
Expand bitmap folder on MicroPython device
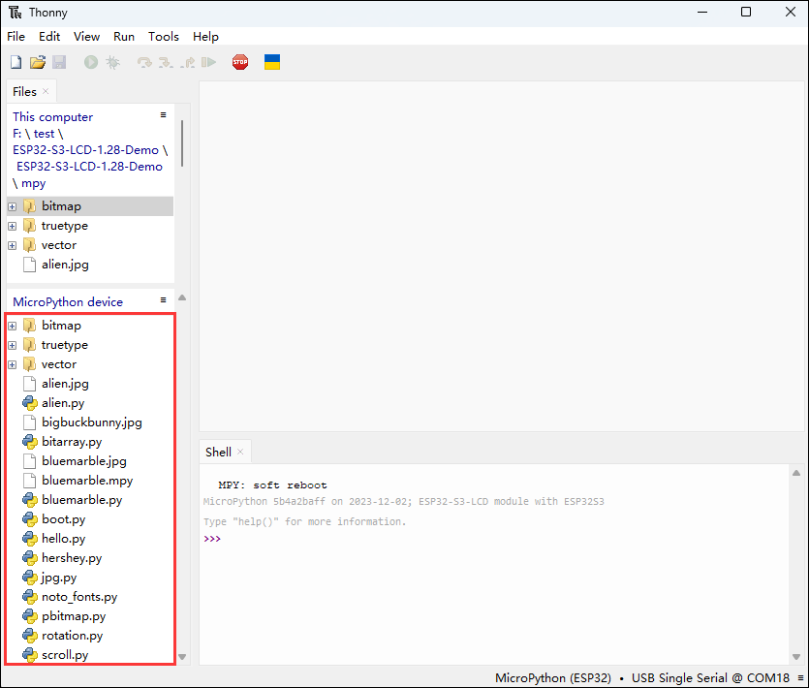13,326
